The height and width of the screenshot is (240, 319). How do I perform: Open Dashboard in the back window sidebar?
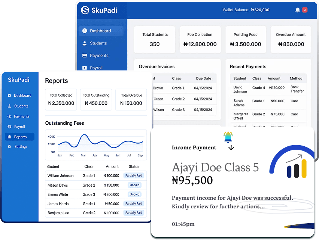(x=101, y=31)
